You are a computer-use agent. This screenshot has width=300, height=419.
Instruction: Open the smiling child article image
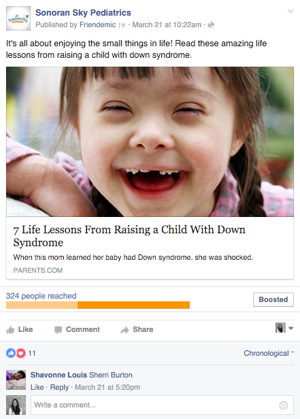[x=150, y=141]
